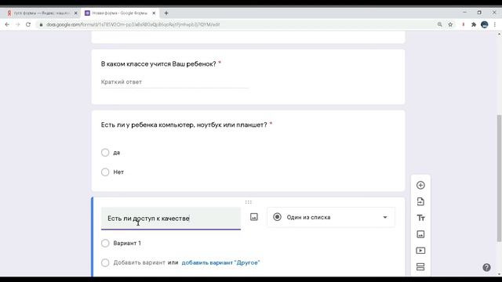Select the 'Нет' radio option

click(105, 172)
